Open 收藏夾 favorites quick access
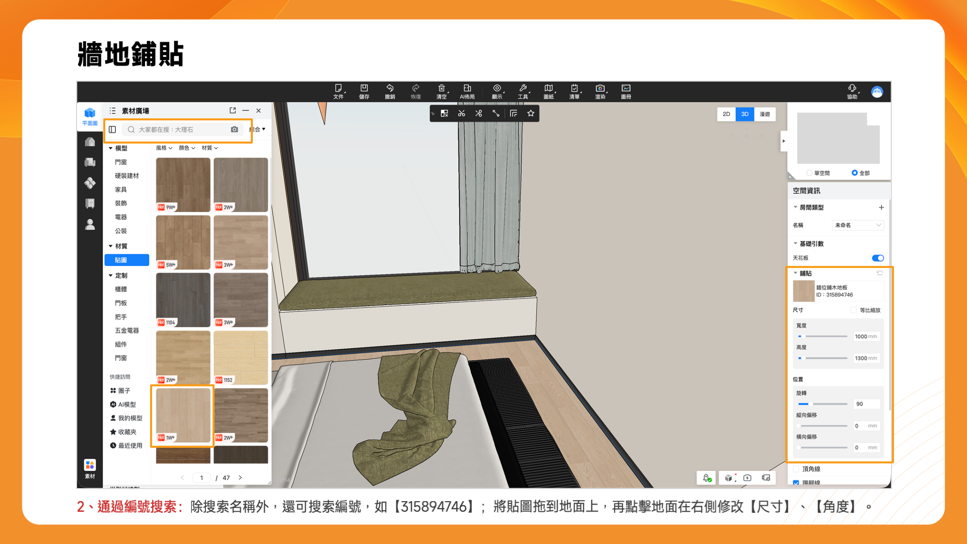Viewport: 967px width, 544px height. click(x=127, y=432)
